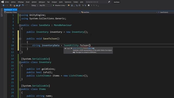174x98 pixels.
Task: Click the JsonSave solution name label
Action: tap(117, 2)
